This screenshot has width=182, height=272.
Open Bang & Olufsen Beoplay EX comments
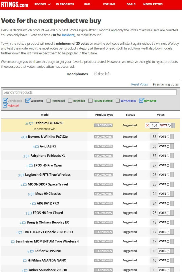(23, 223)
